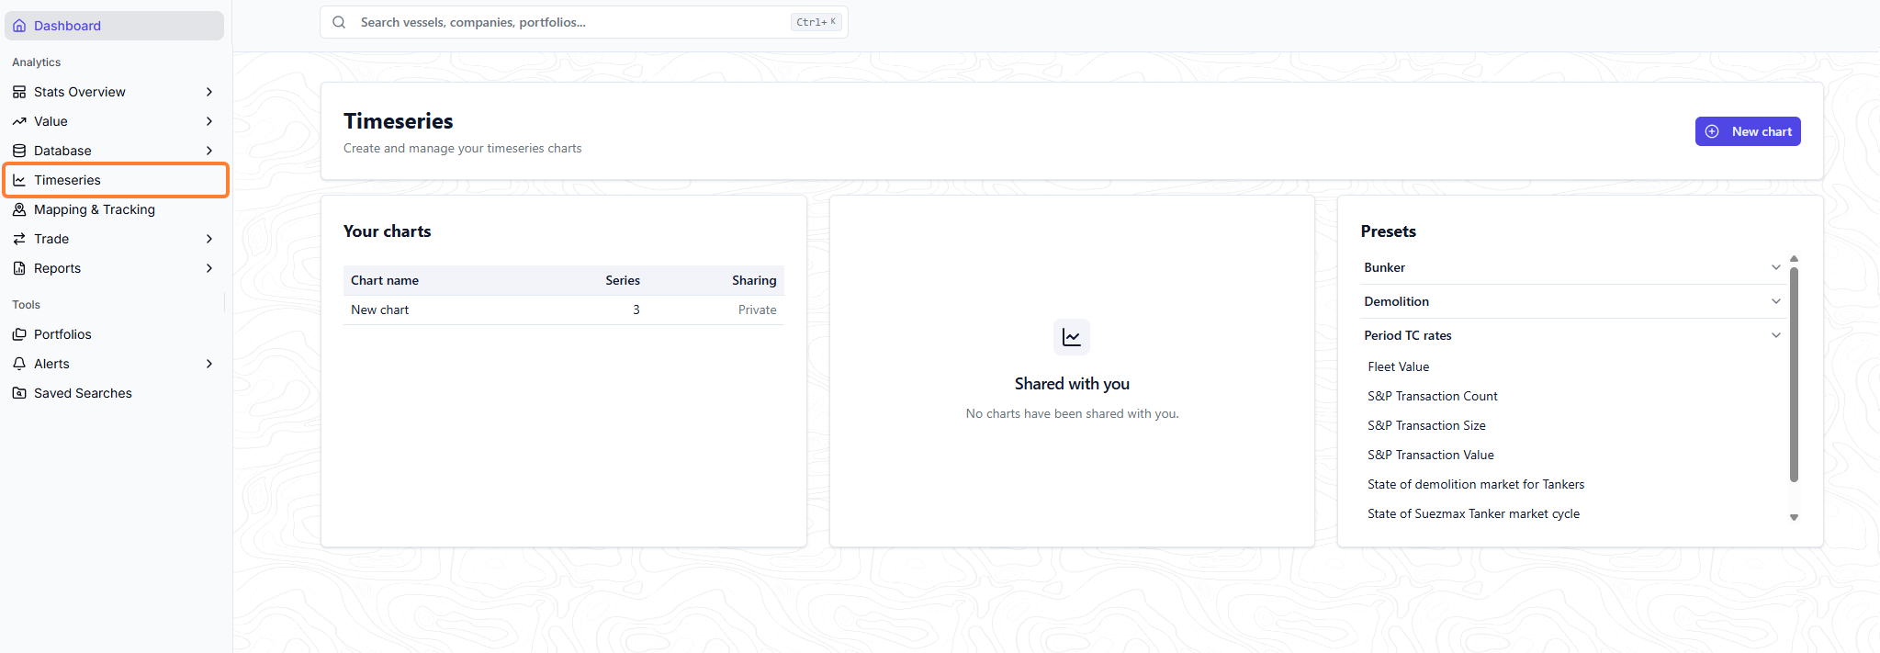
Task: Click the Trade arrows icon
Action: coord(19,239)
